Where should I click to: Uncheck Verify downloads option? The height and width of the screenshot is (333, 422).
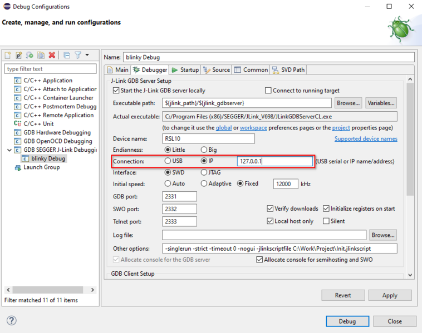(x=271, y=209)
